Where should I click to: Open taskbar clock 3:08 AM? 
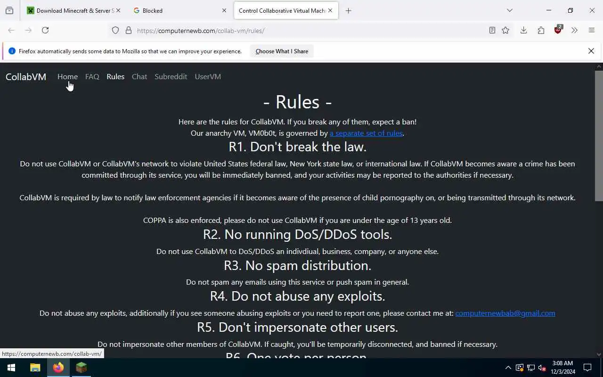click(562, 368)
